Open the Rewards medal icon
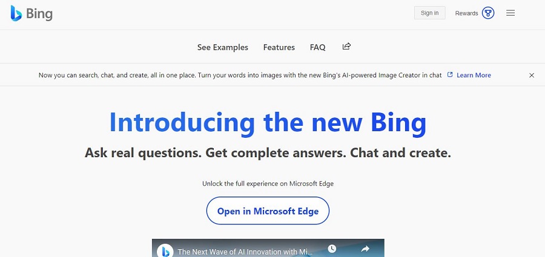 (x=488, y=13)
